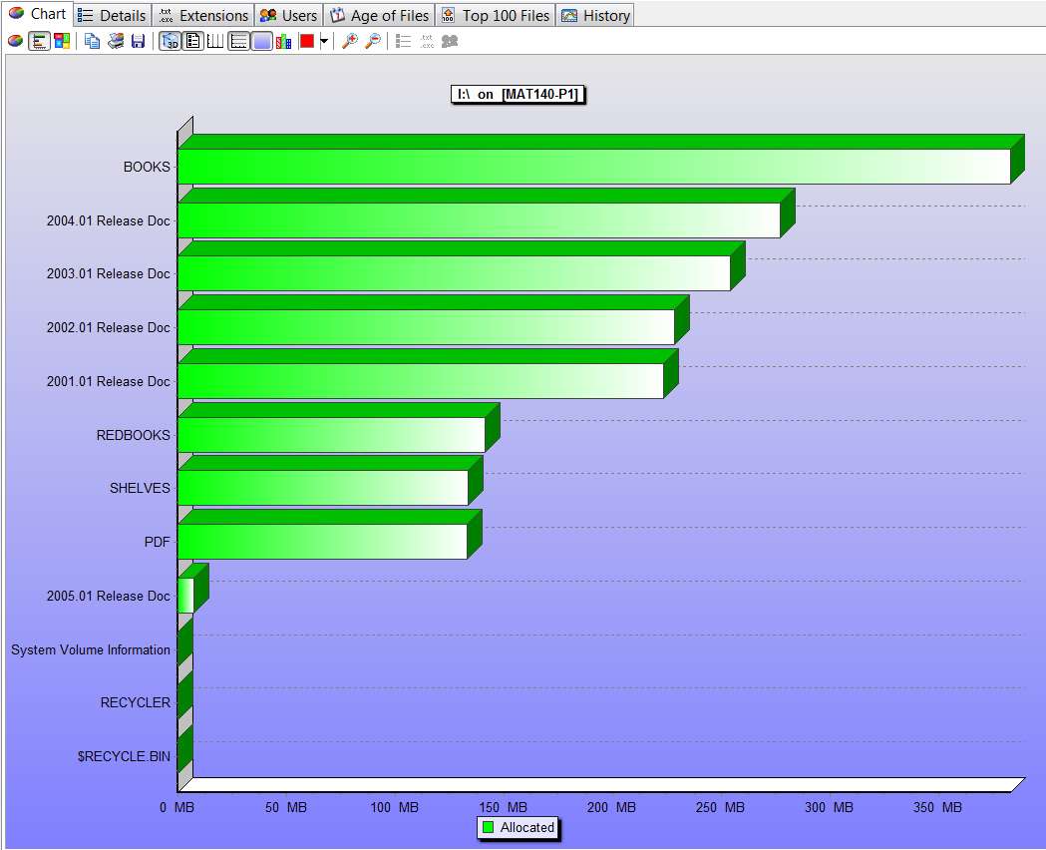Click the REDBOOKS folder bar
The image size is (1046, 850).
coord(331,435)
